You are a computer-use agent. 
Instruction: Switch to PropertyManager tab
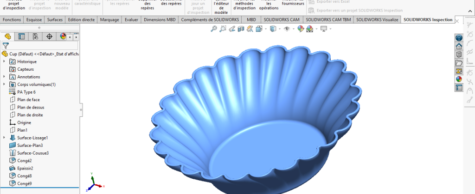pos(21,36)
